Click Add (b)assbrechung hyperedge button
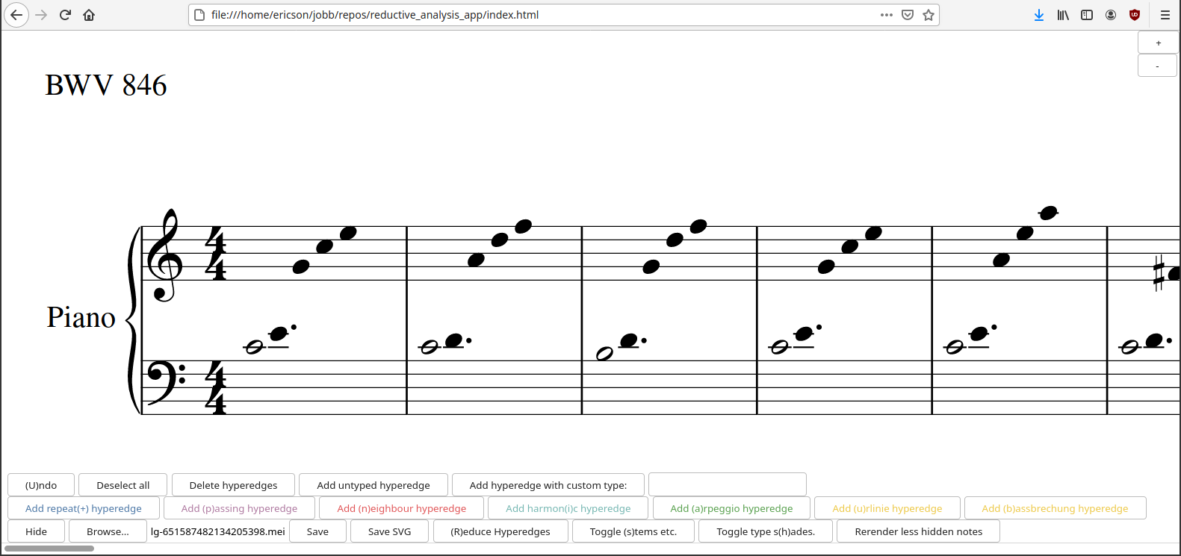The height and width of the screenshot is (556, 1181). (x=1055, y=508)
